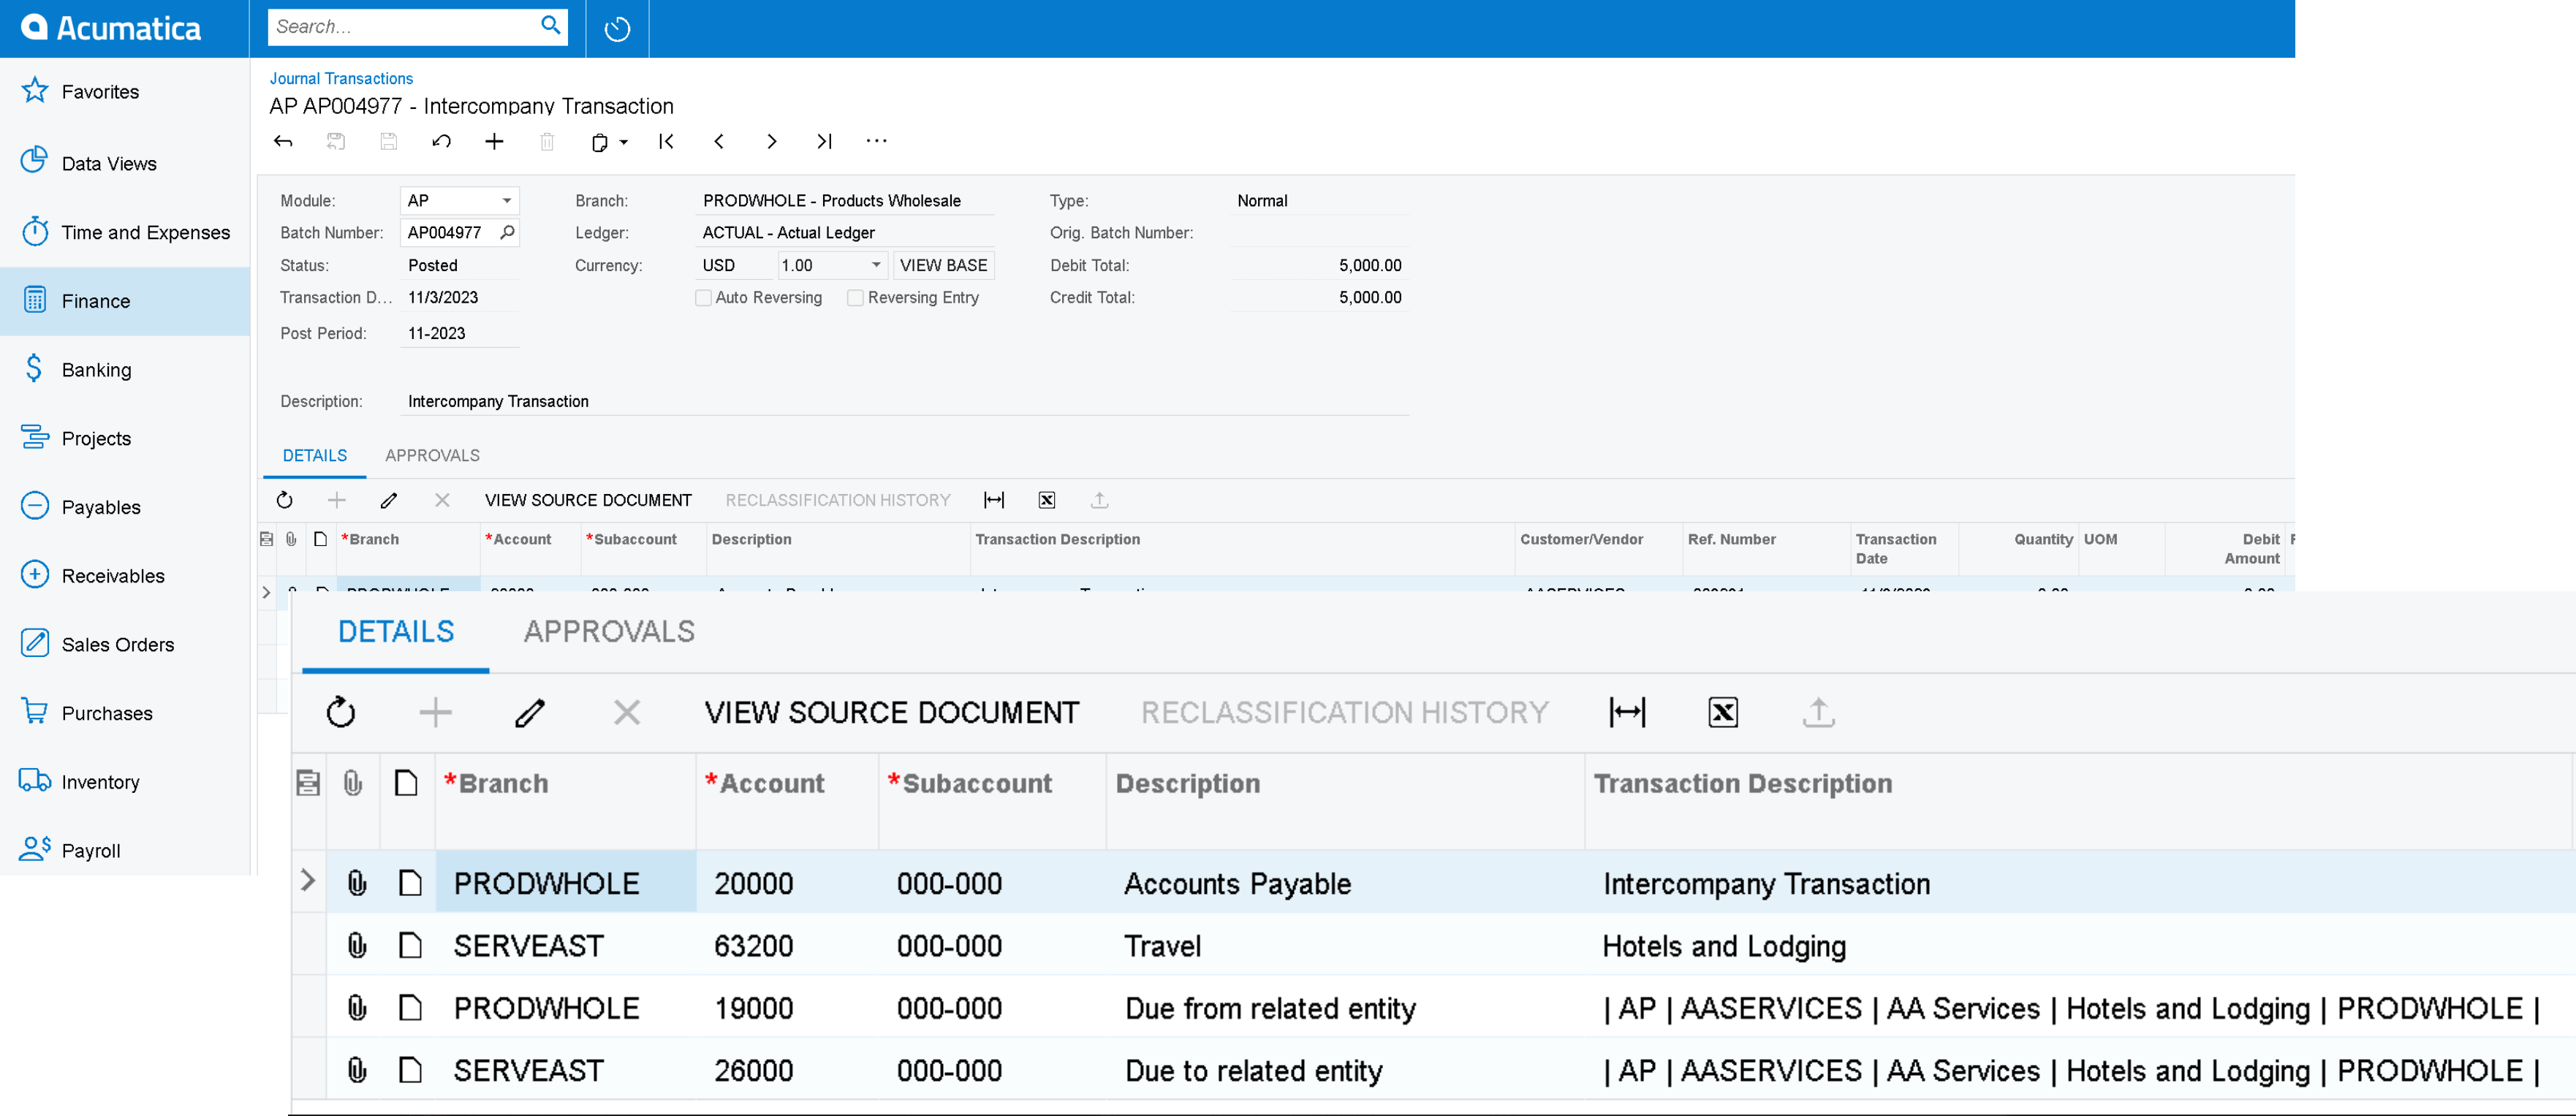This screenshot has height=1116, width=2576.
Task: Click enlarged VIEW SOURCE DOCUMENT button
Action: [x=892, y=712]
